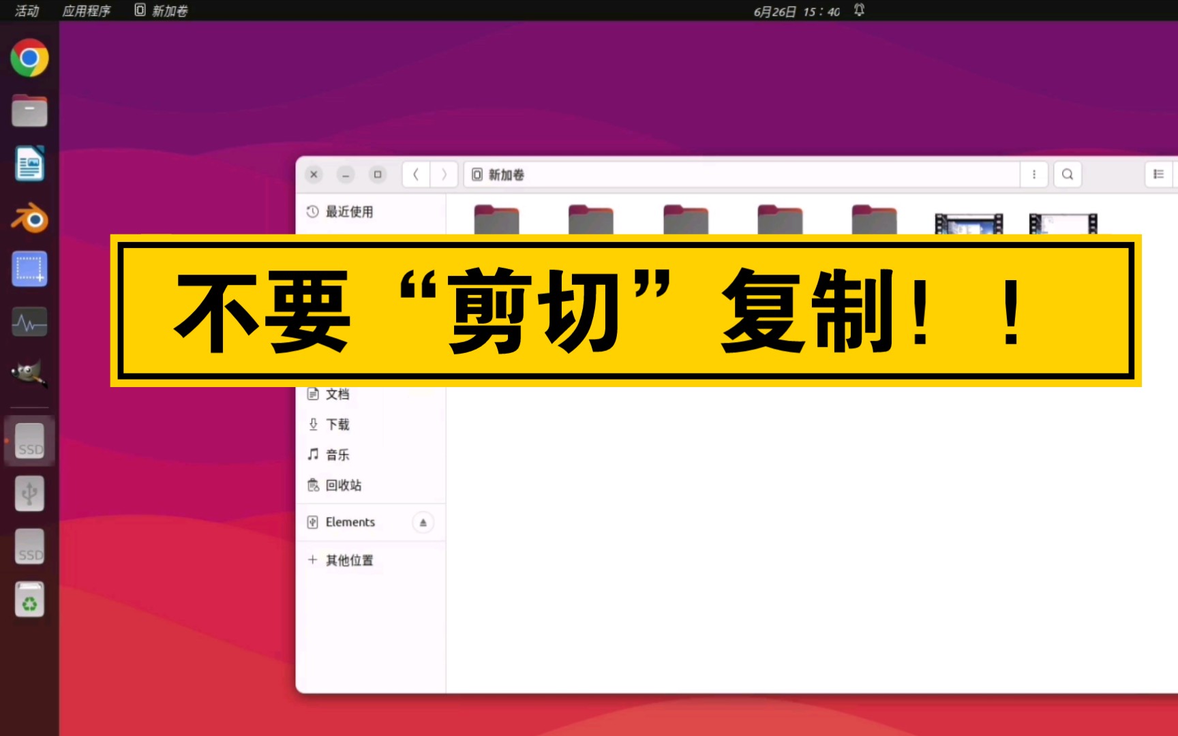Click the 新加卷 path bar
Image resolution: width=1178 pixels, height=736 pixels.
(742, 174)
